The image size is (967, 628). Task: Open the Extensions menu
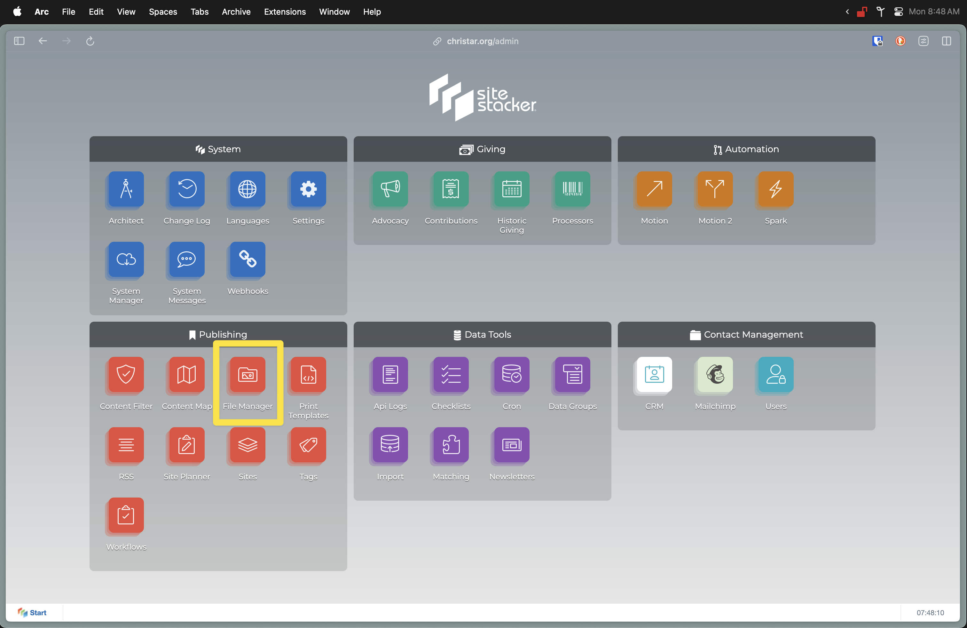point(284,12)
